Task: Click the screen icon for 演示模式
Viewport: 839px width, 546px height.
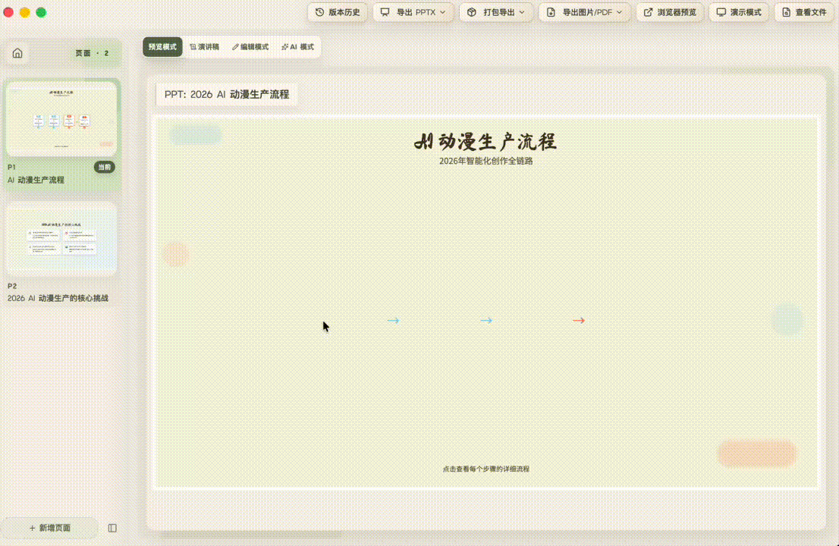Action: click(x=721, y=12)
